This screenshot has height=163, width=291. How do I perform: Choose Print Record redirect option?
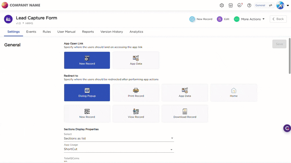[x=136, y=93]
